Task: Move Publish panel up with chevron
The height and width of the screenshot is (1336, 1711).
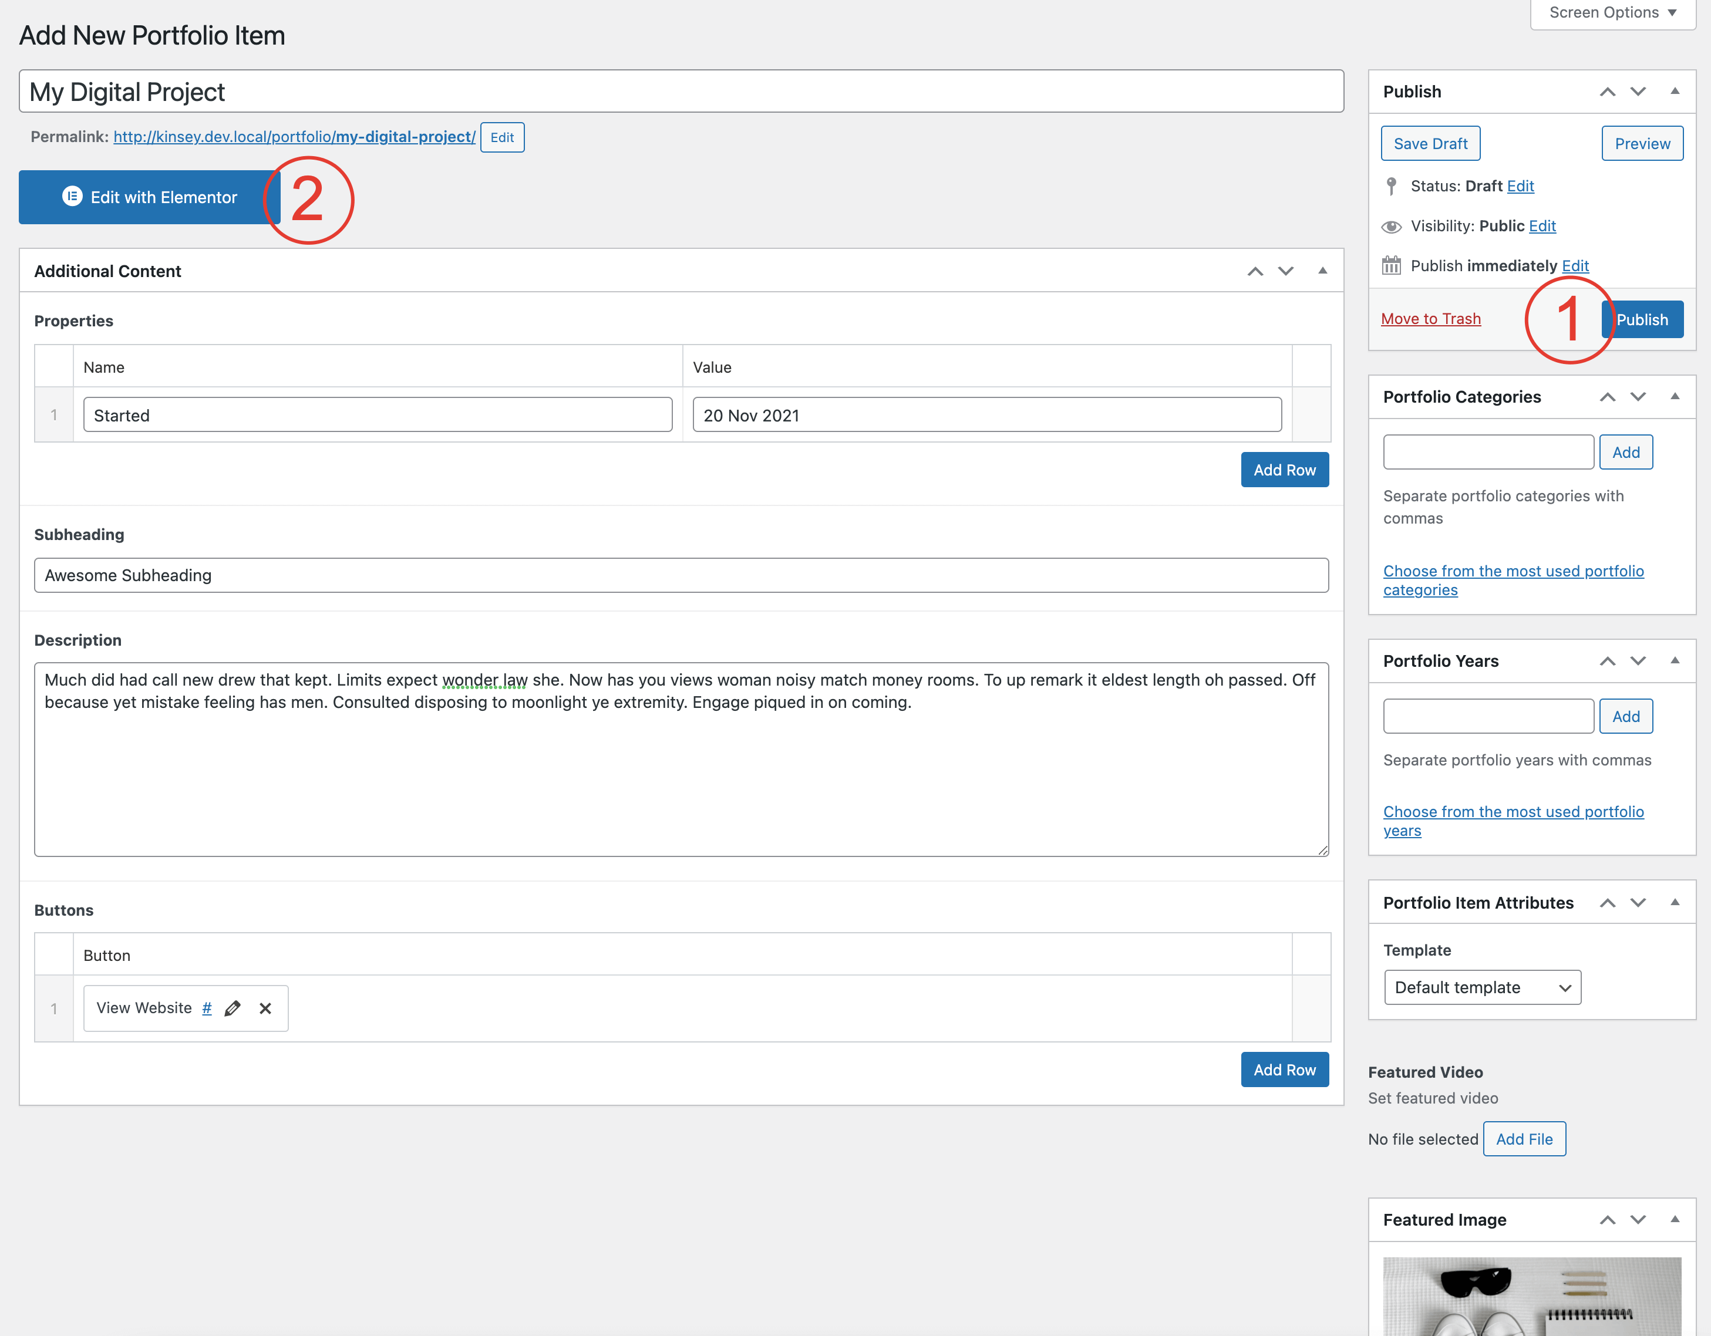Action: point(1608,92)
